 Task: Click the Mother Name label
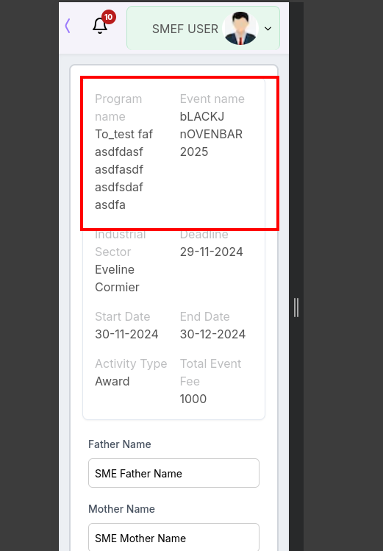click(x=121, y=509)
